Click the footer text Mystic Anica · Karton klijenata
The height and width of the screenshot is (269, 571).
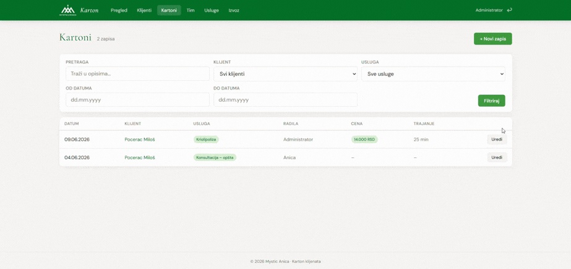[x=293, y=262]
